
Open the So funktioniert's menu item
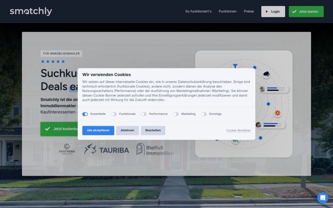click(x=198, y=11)
